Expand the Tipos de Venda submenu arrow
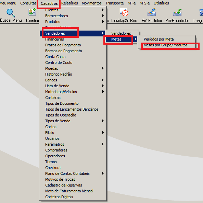This screenshot has height=203, width=203. point(103,121)
